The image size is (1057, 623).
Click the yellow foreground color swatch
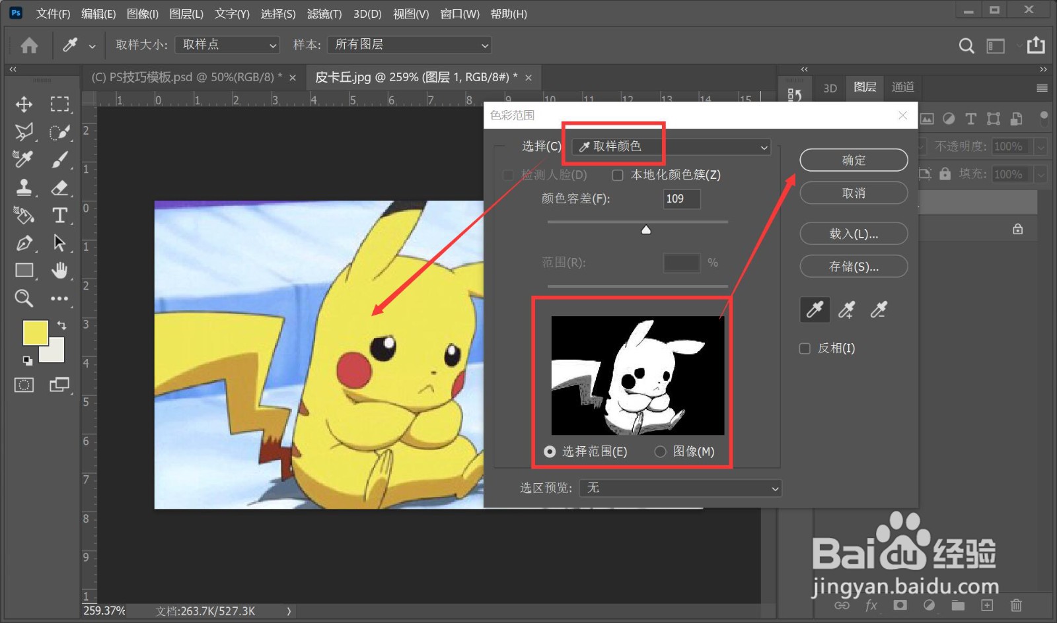pos(35,333)
